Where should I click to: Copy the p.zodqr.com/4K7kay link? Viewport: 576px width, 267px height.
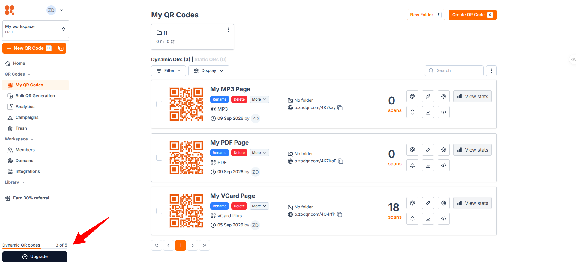click(340, 108)
